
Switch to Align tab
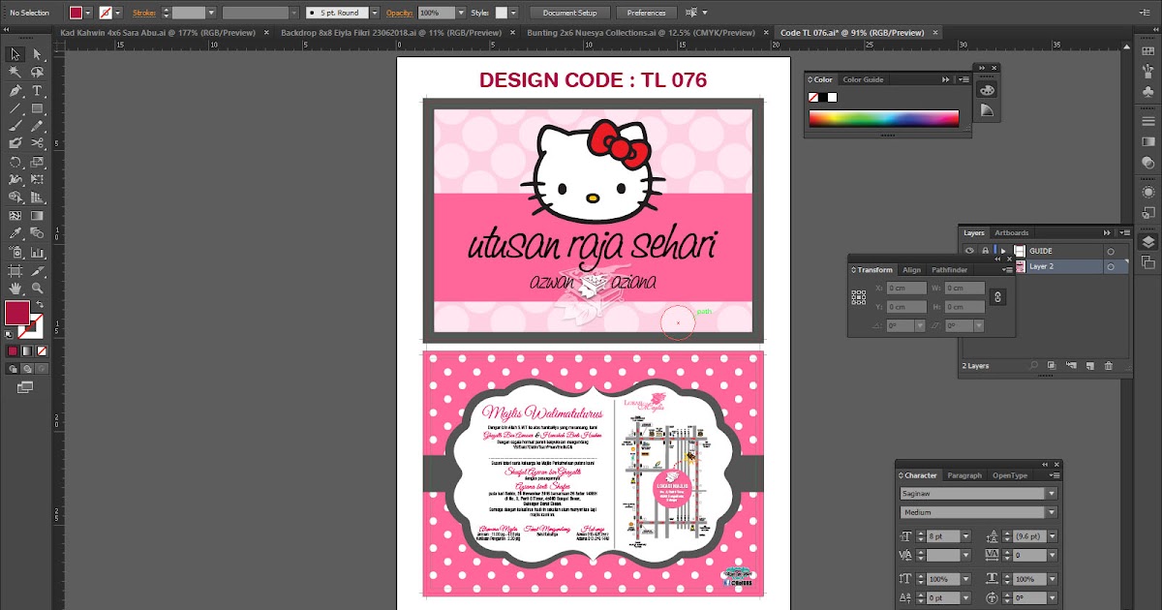click(x=912, y=270)
